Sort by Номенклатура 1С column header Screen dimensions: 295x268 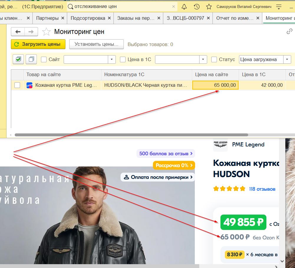146,75
